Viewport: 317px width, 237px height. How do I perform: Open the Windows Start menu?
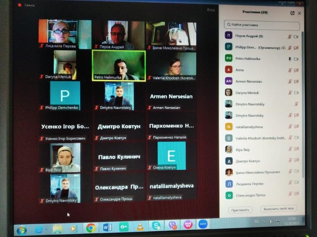click(x=22, y=230)
